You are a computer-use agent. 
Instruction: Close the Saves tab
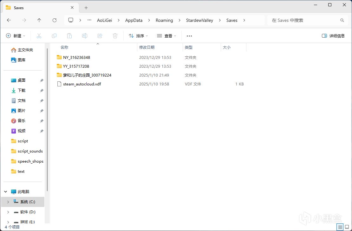tap(72, 8)
